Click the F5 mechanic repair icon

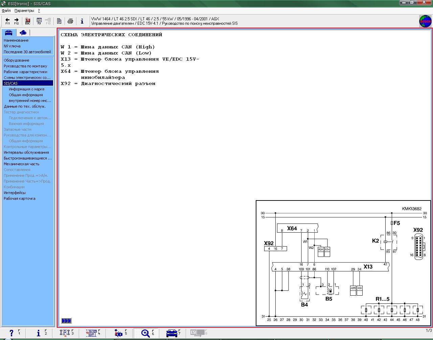(119, 333)
